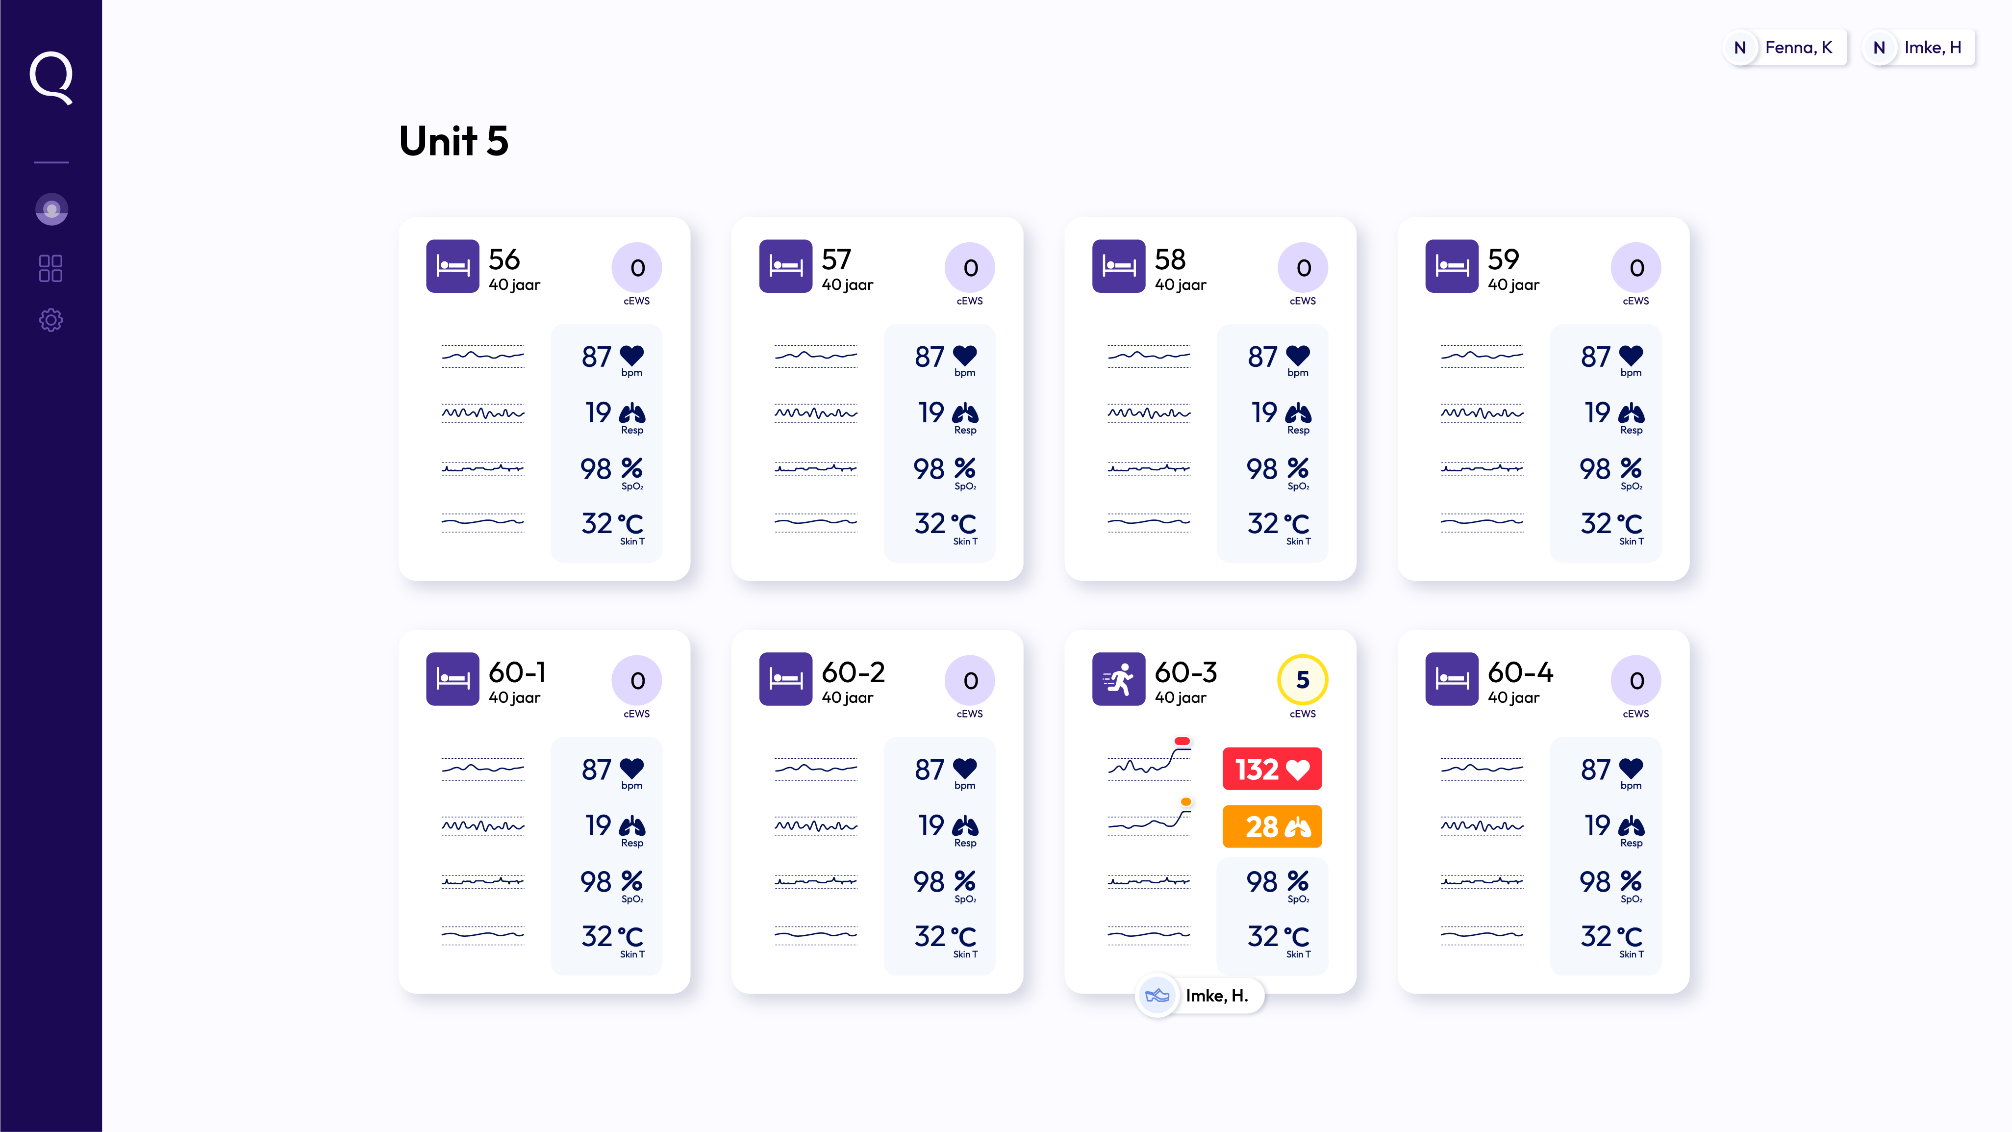The height and width of the screenshot is (1132, 2012).
Task: Click cEWS score badge of room 57
Action: click(x=969, y=268)
